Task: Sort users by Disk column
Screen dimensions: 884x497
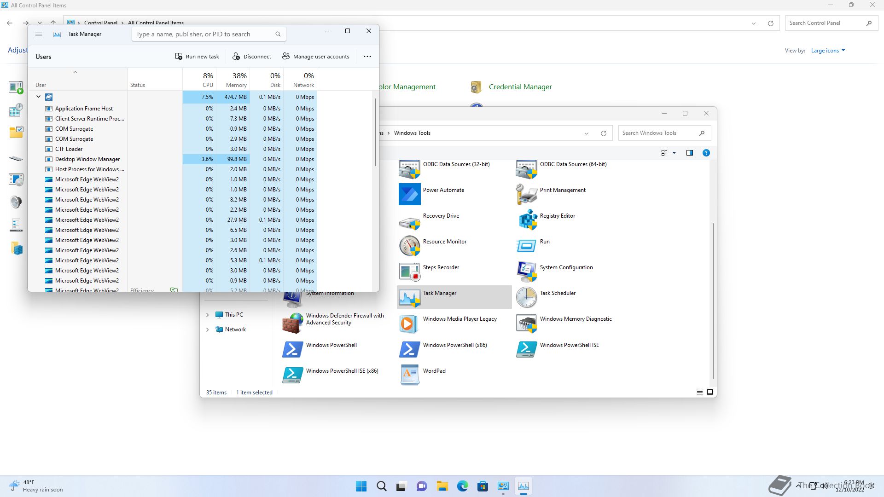Action: 267,79
